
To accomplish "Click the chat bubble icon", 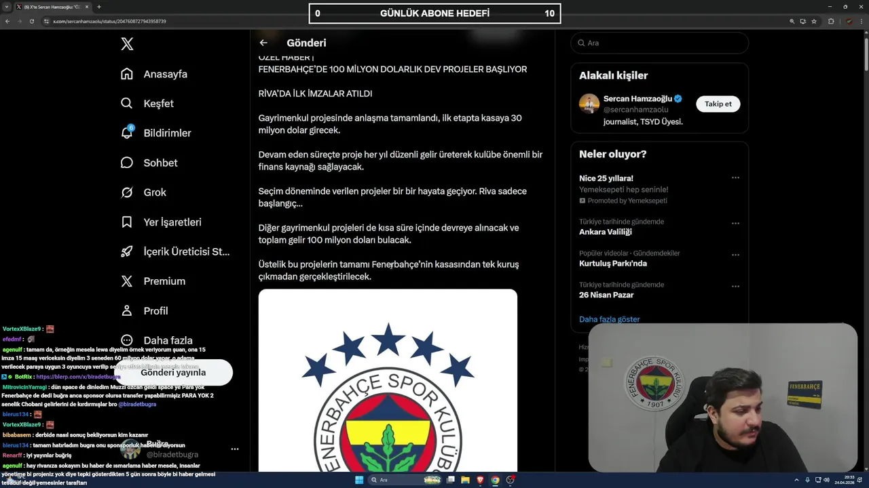I will [127, 163].
